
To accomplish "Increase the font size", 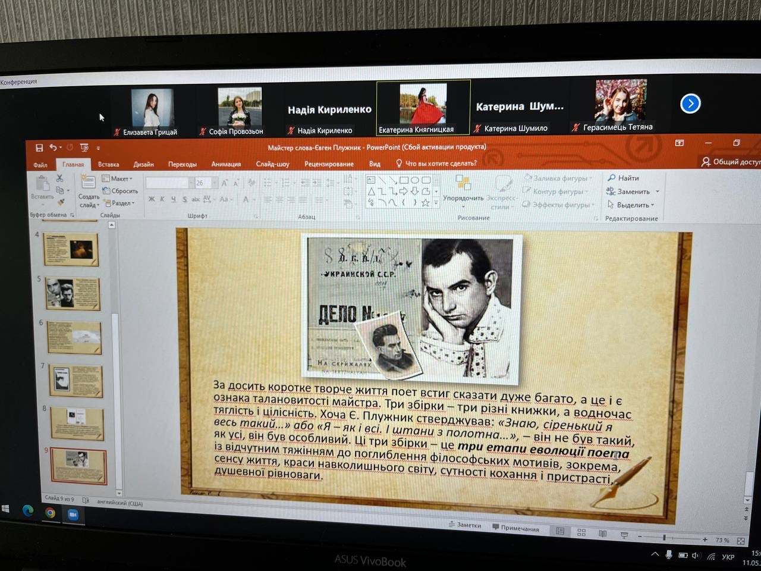I will (x=225, y=183).
